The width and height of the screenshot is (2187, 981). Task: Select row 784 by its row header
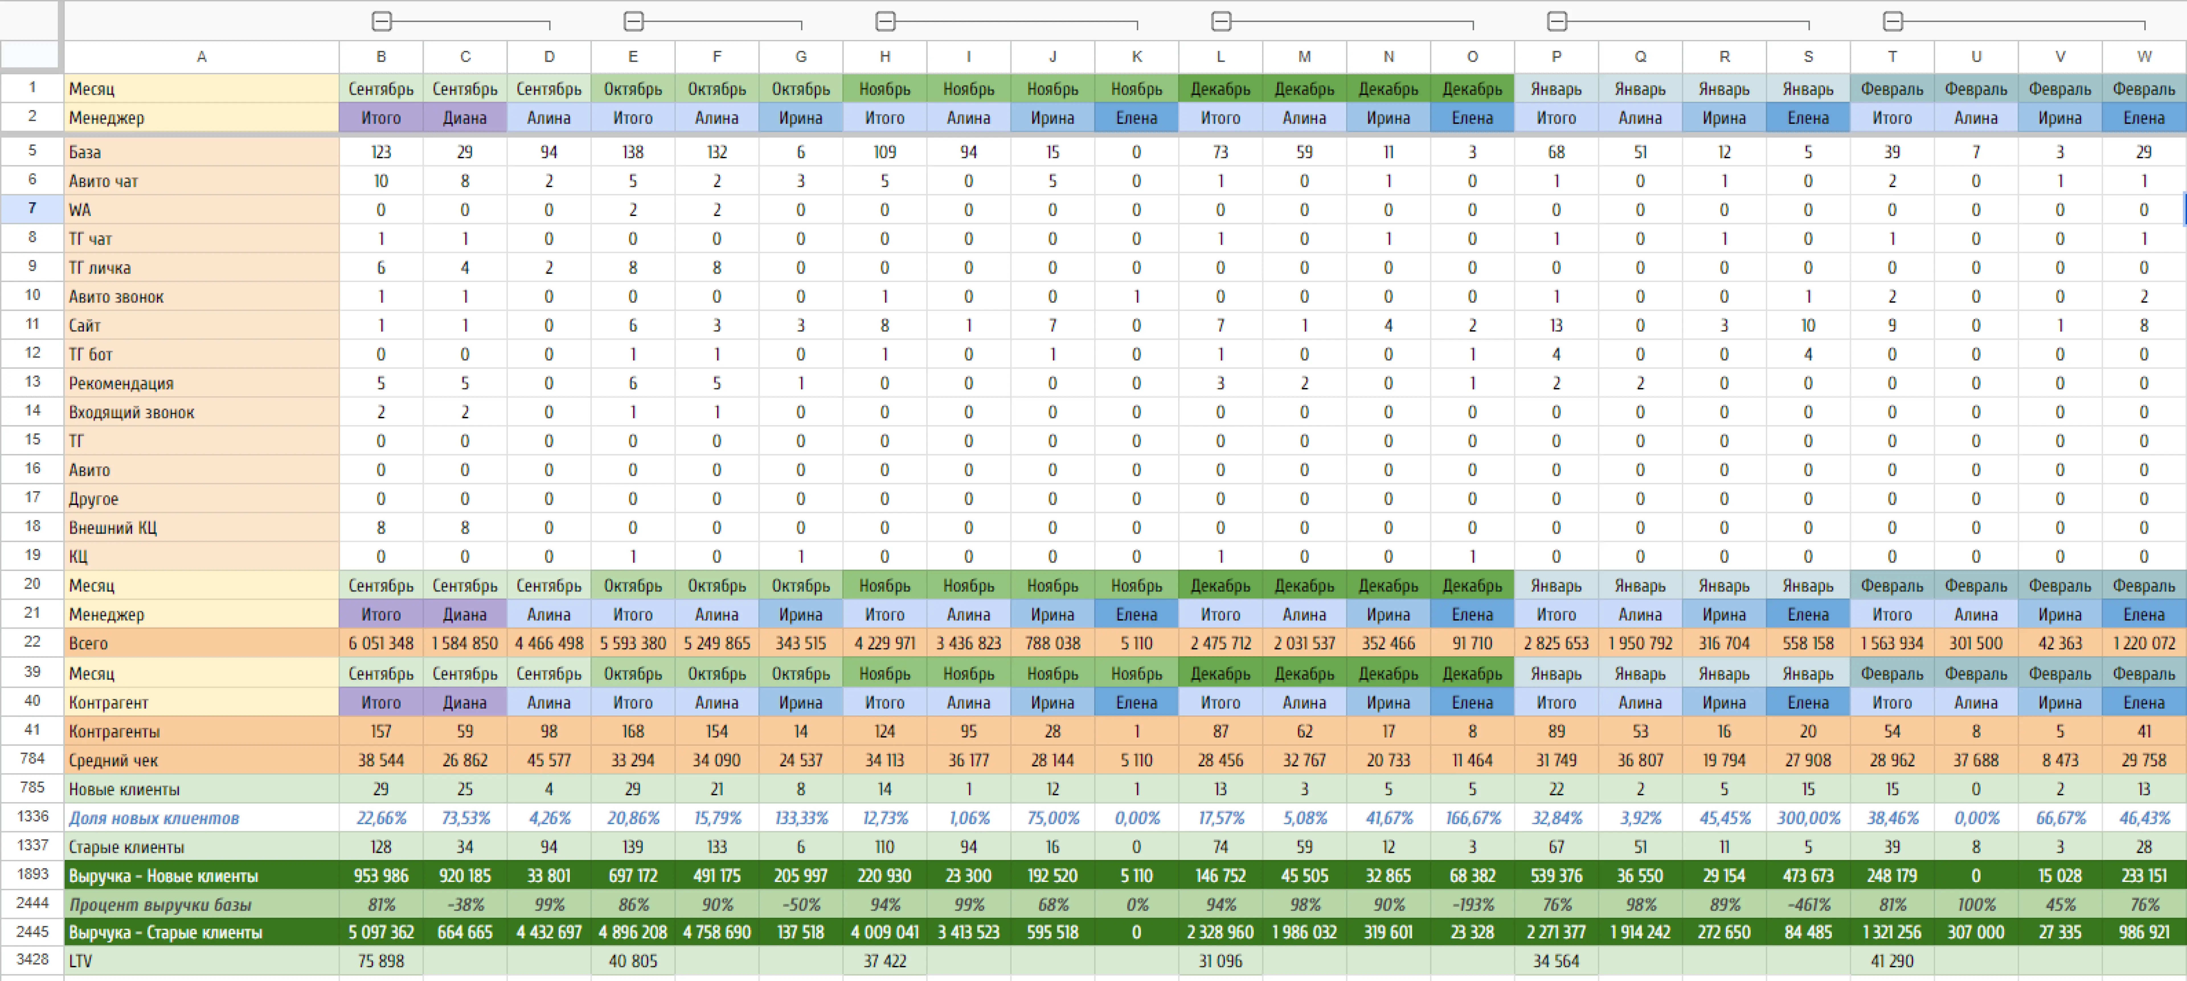[32, 760]
